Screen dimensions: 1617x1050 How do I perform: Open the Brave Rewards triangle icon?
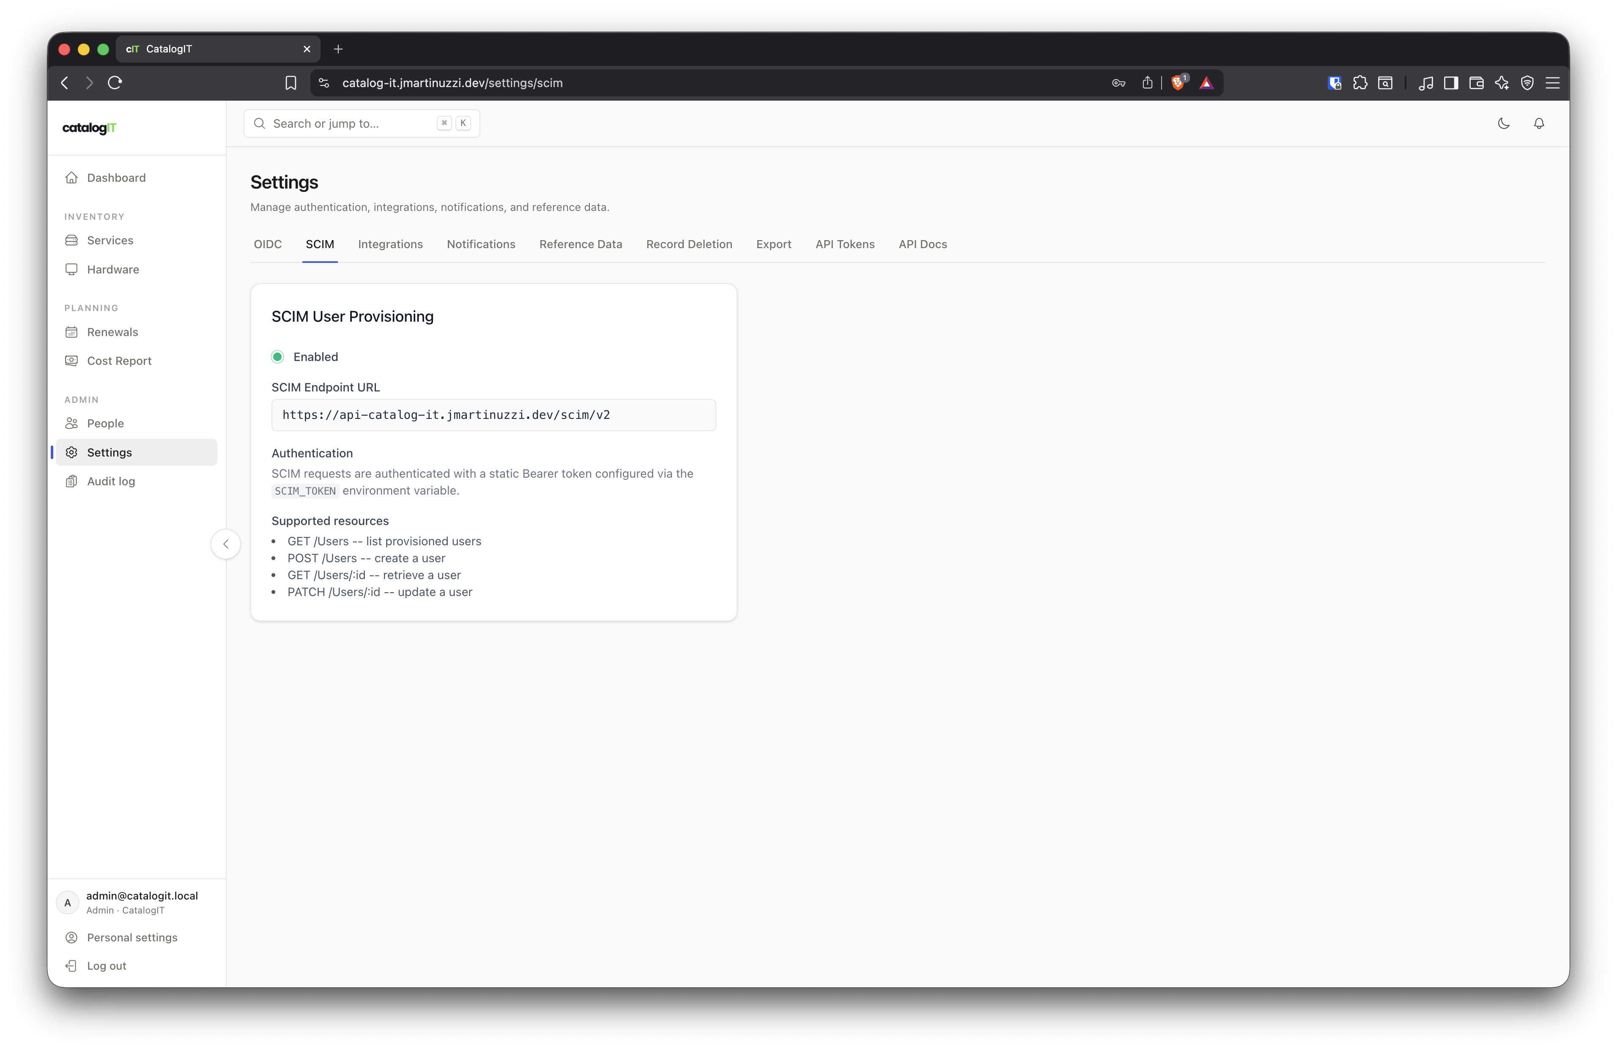[1207, 83]
